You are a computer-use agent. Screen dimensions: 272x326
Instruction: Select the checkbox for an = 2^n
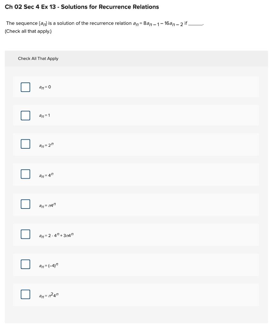(x=25, y=144)
